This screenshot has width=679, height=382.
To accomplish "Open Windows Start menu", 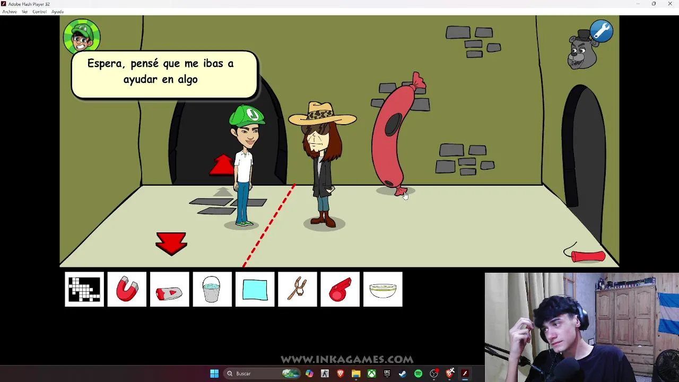I will (214, 374).
